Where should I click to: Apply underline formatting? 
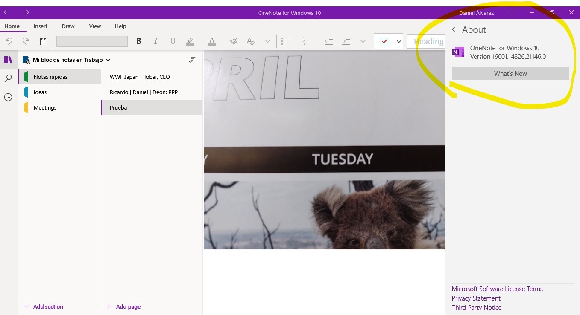pos(173,41)
